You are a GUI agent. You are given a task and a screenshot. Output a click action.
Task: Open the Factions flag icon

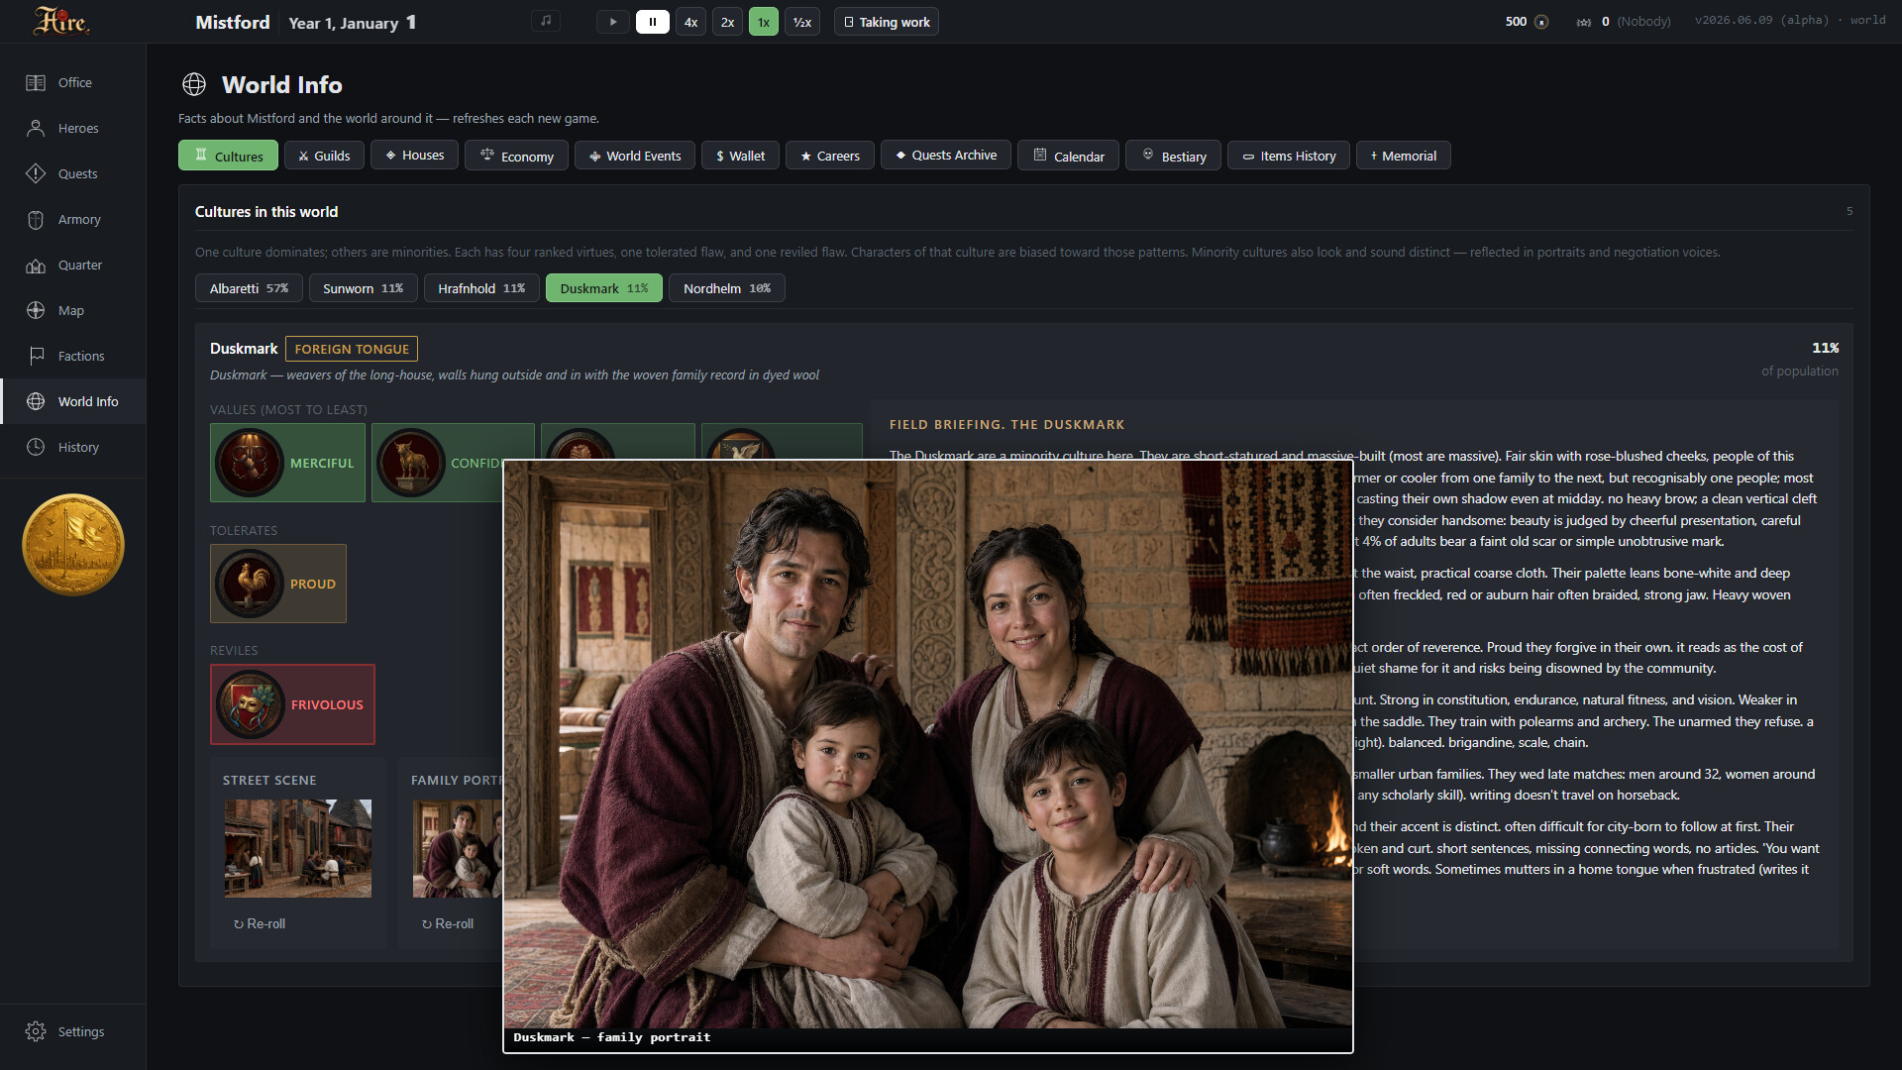coord(36,357)
